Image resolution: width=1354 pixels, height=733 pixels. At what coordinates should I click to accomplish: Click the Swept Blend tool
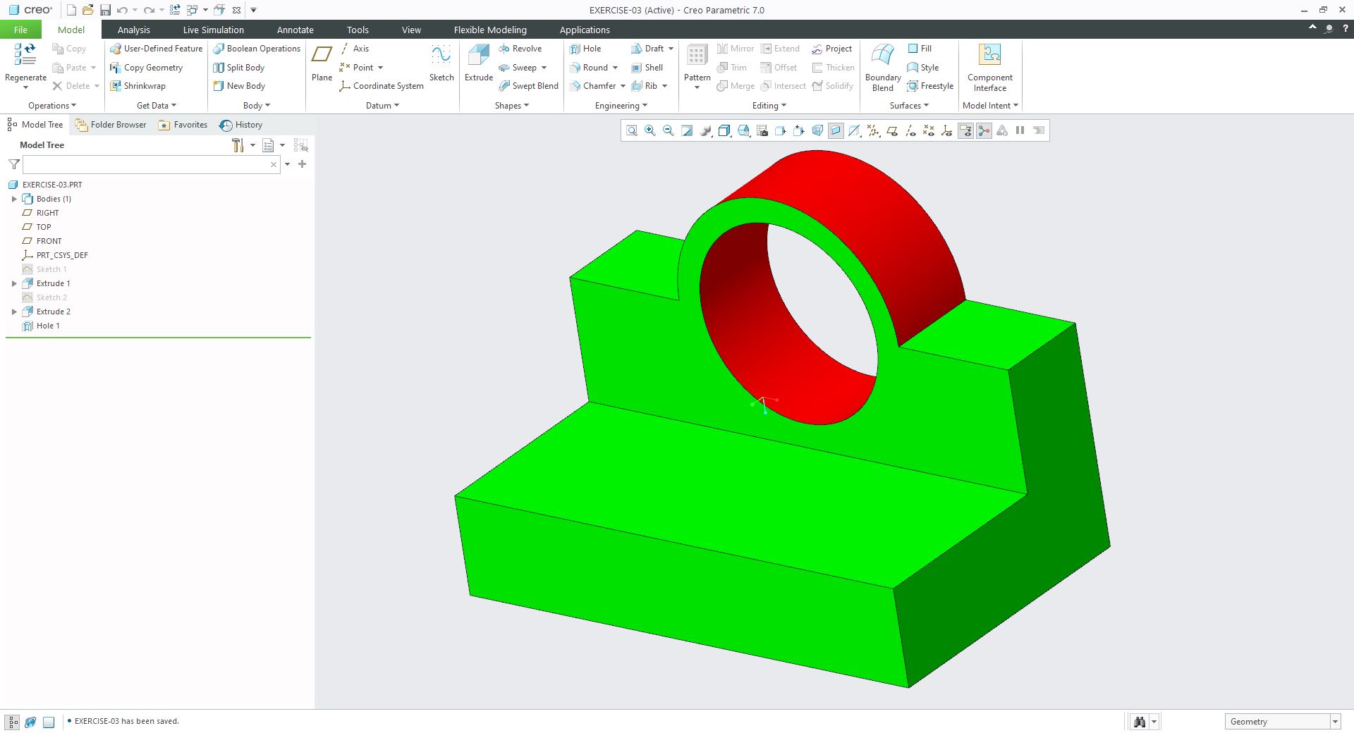pos(528,86)
